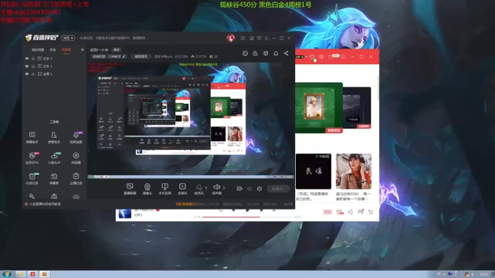This screenshot has height=278, width=495.
Task: Open the playlist queue icon in music player
Action: [371, 212]
